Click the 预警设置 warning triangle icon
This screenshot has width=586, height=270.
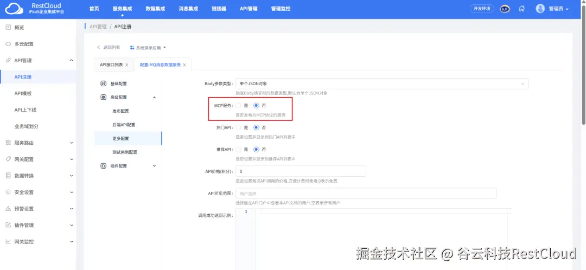click(8, 208)
